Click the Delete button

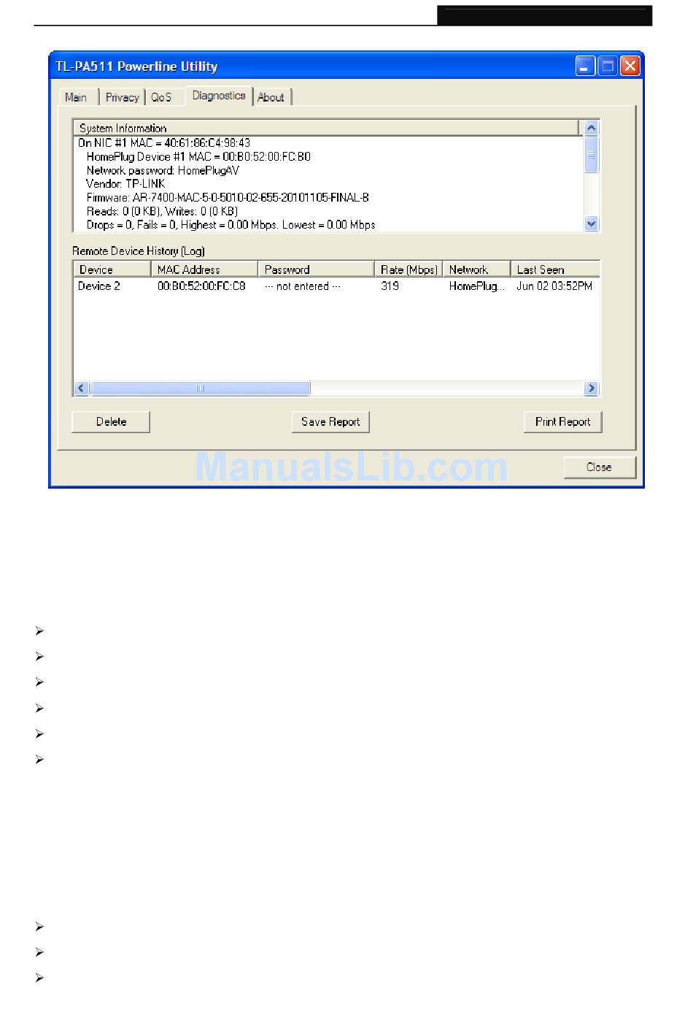(x=111, y=421)
